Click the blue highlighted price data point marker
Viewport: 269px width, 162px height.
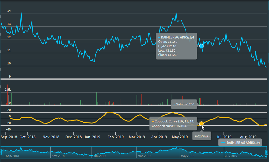click(201, 46)
